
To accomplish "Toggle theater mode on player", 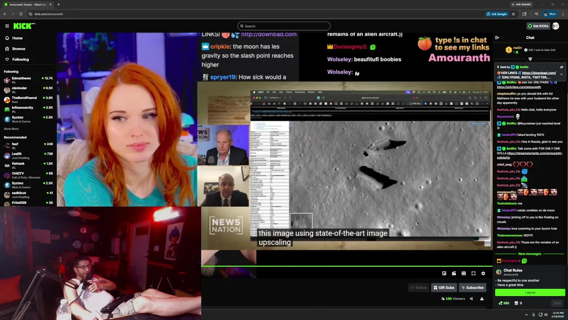I will [x=464, y=273].
